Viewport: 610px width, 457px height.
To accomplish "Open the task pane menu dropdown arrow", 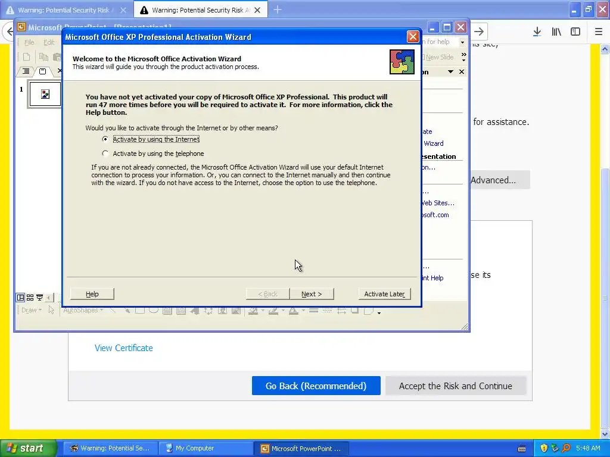I will click(450, 72).
